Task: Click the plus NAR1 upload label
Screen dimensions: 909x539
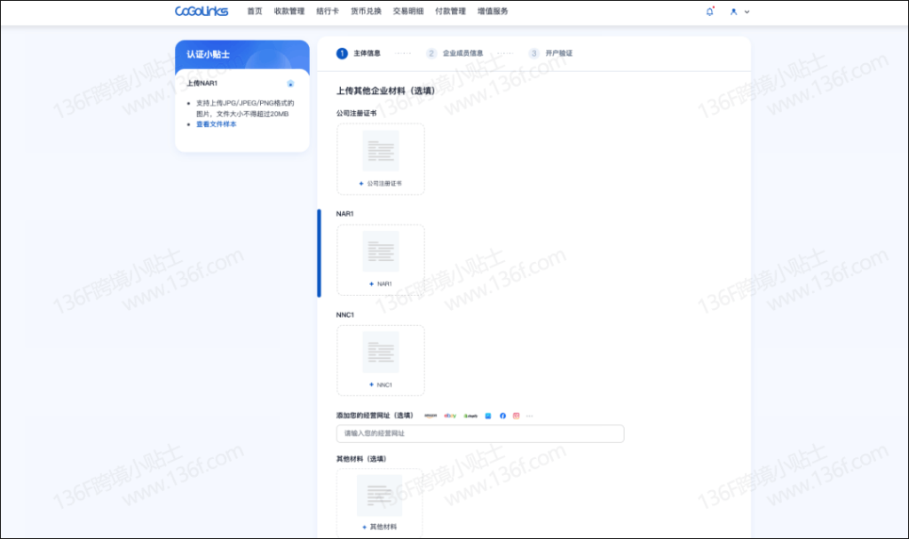Action: pyautogui.click(x=380, y=284)
